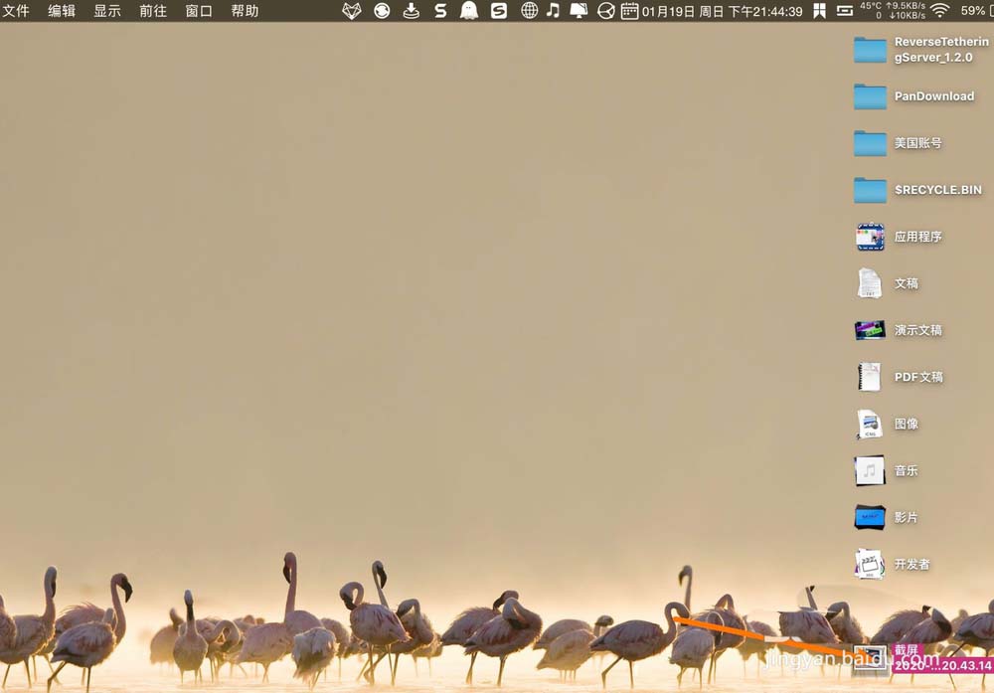994x693 pixels.
Task: Select the 美国账号 folder
Action: [870, 143]
